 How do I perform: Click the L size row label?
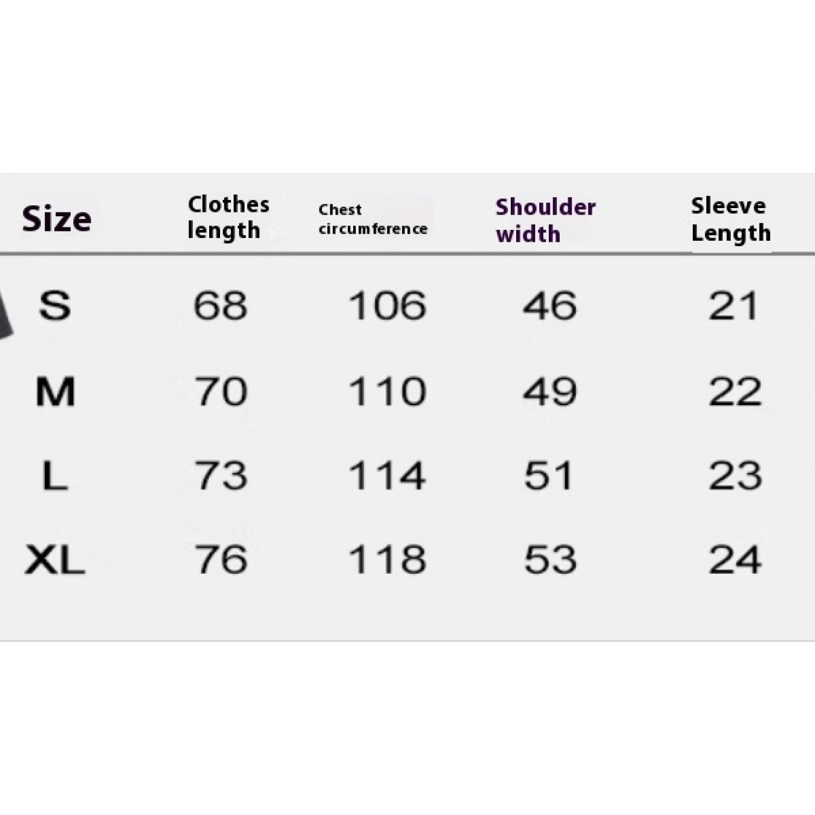click(55, 476)
